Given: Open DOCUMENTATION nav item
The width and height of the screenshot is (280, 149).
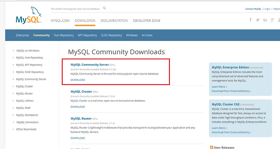Looking at the screenshot, I should point(114,21).
